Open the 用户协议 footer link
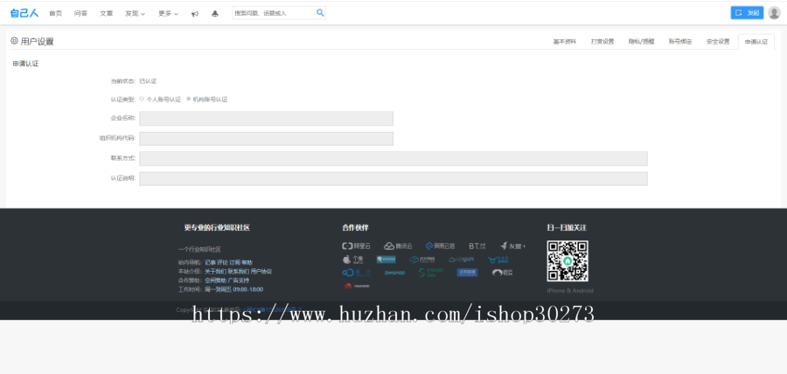Image resolution: width=787 pixels, height=374 pixels. [x=261, y=271]
